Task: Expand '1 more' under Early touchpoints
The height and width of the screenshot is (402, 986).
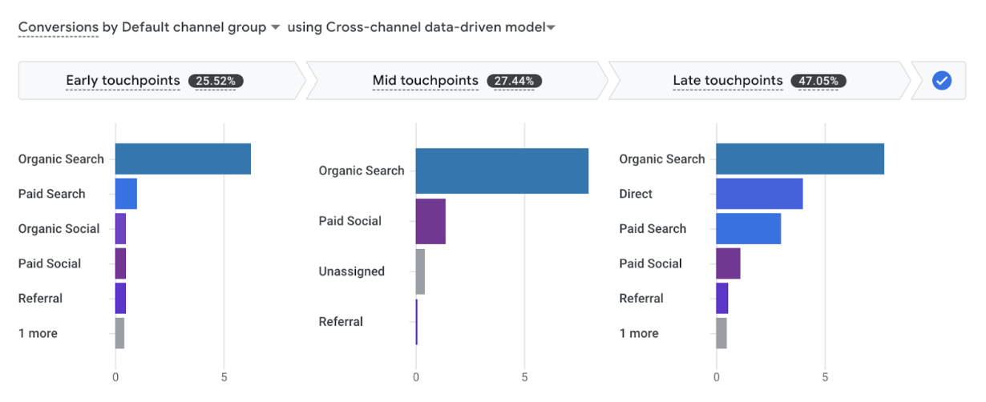Action: point(38,333)
